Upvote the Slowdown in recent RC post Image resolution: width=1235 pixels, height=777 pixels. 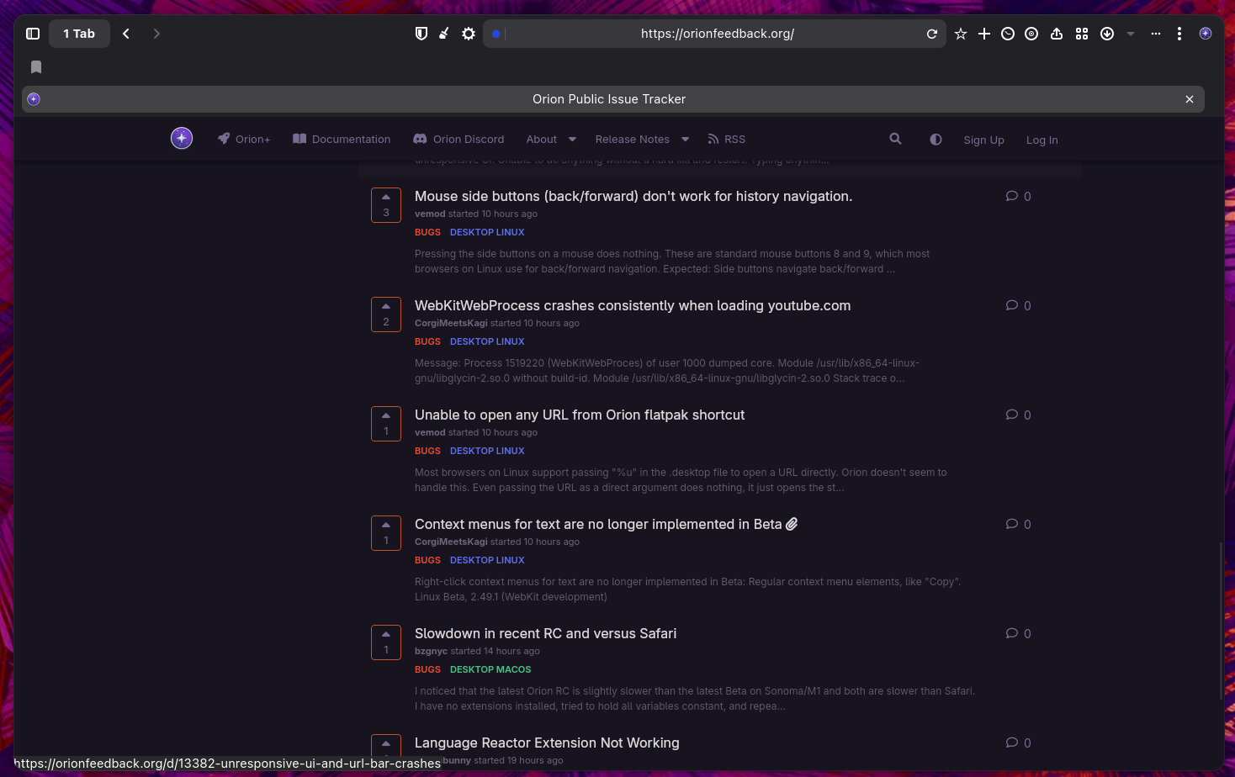pyautogui.click(x=386, y=642)
